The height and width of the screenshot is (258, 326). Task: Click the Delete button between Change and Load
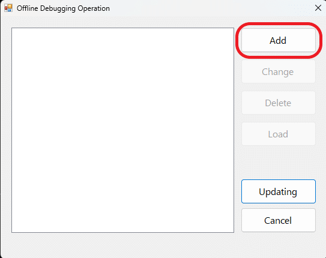pos(279,103)
